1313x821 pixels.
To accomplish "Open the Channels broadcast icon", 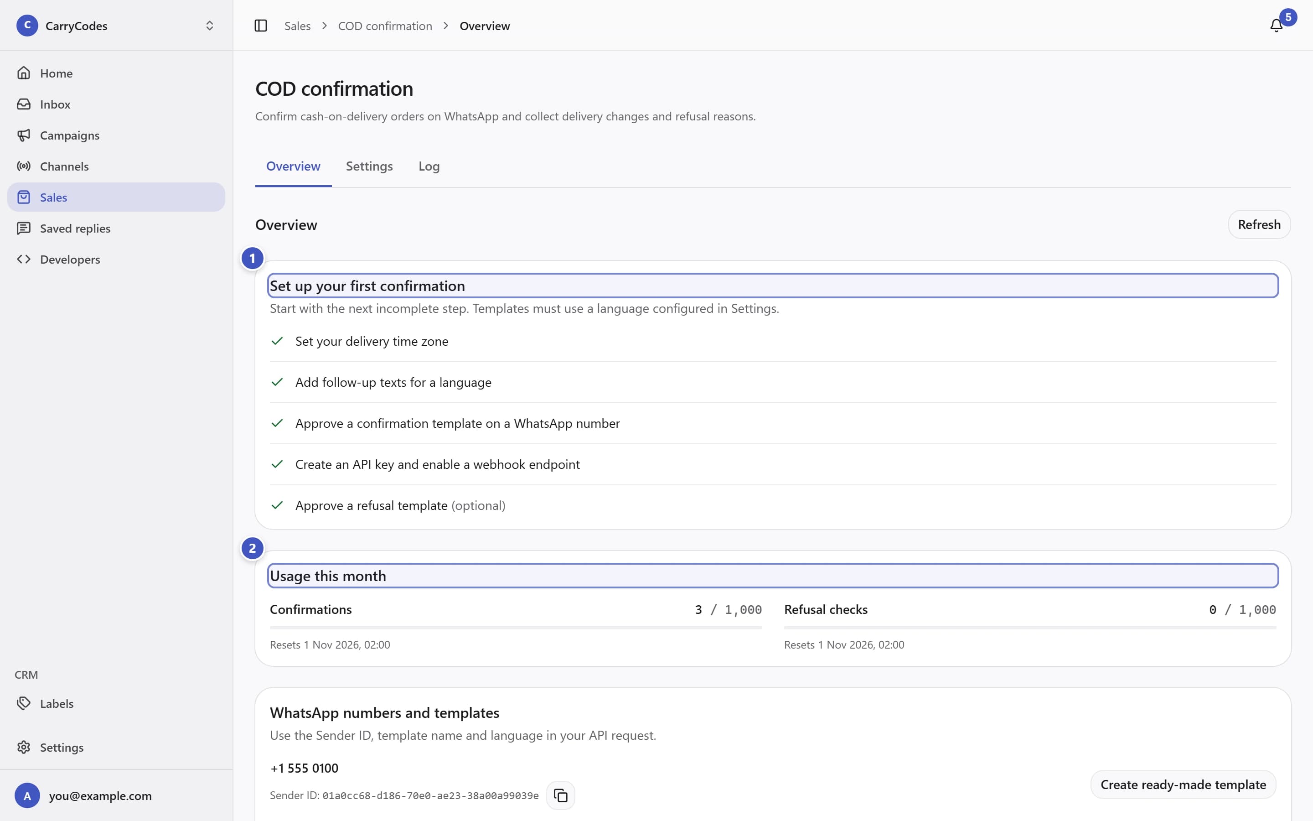I will [23, 166].
